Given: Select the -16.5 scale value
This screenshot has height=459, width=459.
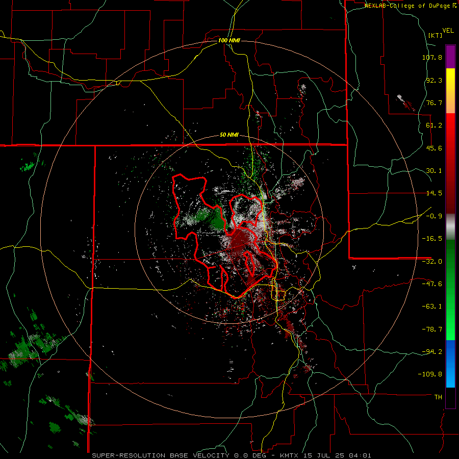Looking at the screenshot, I should pos(432,239).
